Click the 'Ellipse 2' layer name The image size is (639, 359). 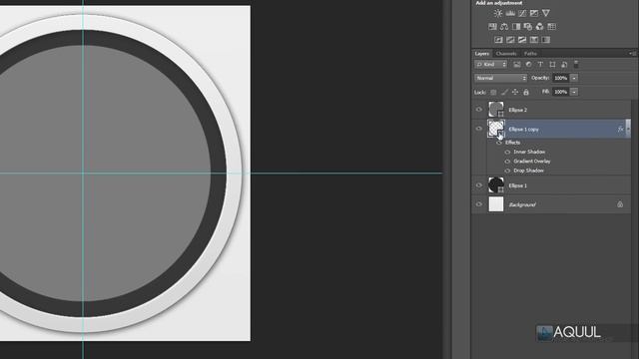517,110
